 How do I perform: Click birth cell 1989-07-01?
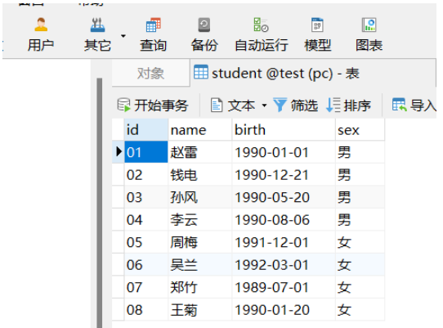coord(284,287)
